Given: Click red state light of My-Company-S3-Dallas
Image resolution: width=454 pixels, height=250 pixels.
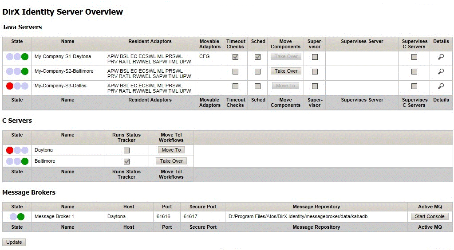Looking at the screenshot, I should (10, 86).
